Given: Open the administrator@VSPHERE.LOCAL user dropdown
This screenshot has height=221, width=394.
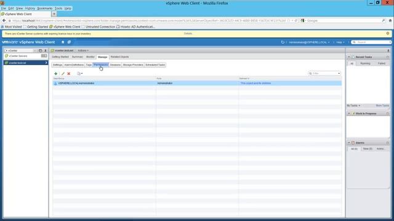Looking at the screenshot, I should click(309, 42).
